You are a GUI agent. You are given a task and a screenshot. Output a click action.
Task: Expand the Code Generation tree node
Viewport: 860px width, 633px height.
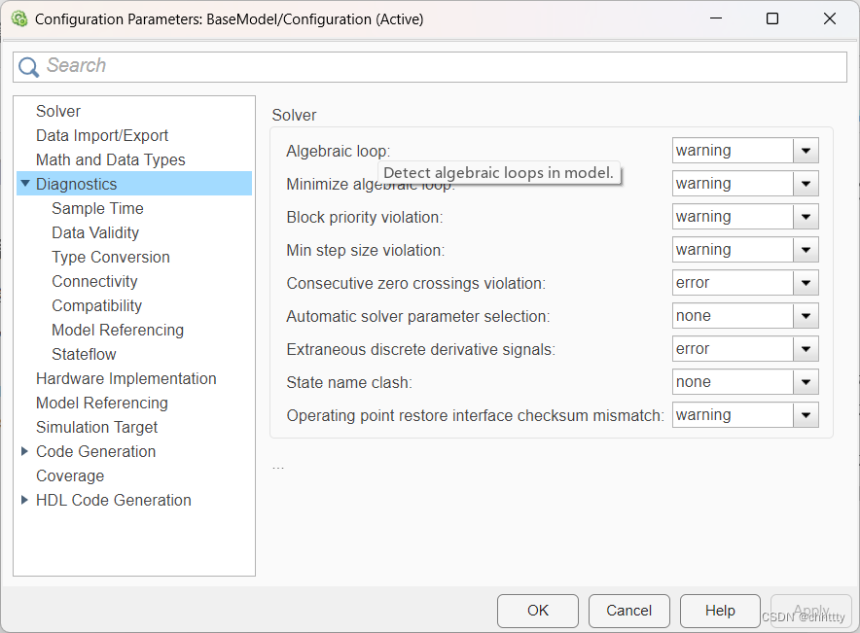(24, 451)
